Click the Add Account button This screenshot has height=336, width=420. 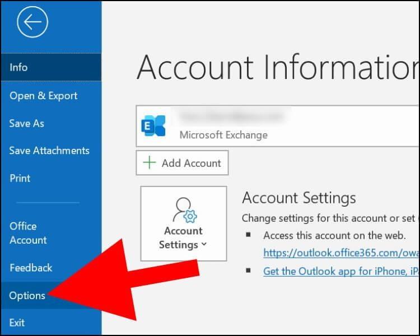[182, 162]
